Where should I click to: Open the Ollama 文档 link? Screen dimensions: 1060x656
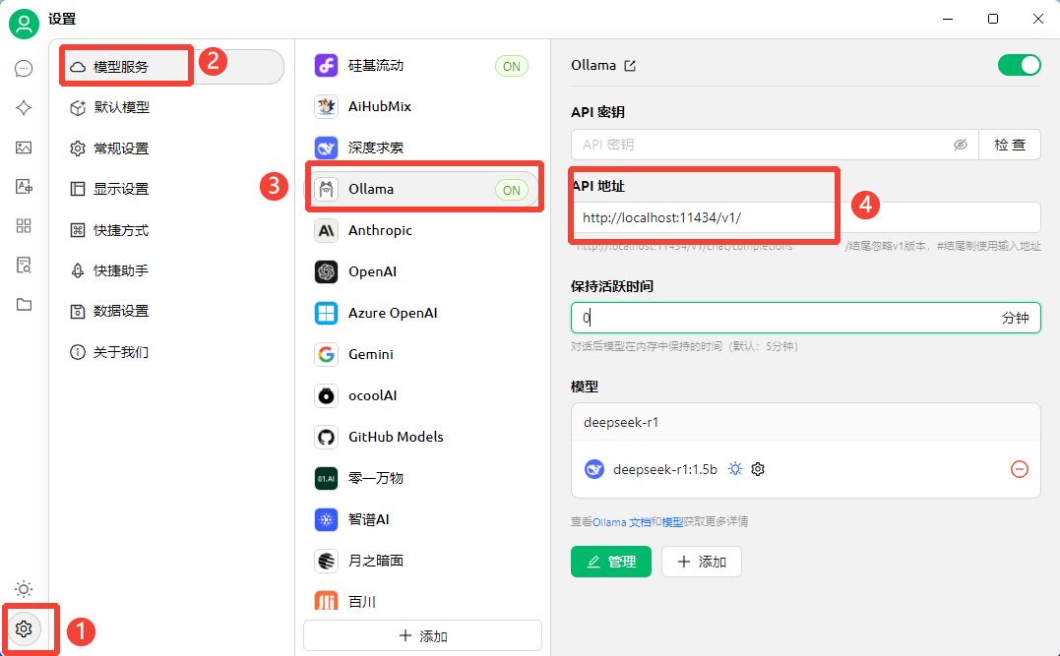pos(621,521)
